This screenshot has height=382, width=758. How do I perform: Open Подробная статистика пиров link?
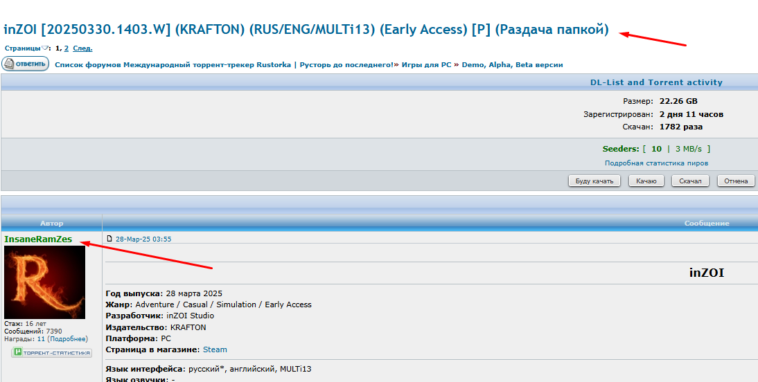[656, 163]
